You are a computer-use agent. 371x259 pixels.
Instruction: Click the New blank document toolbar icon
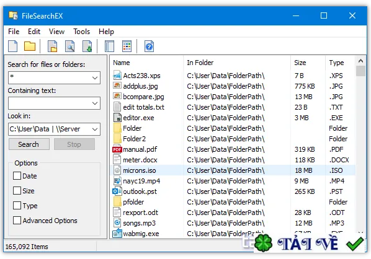[x=13, y=46]
